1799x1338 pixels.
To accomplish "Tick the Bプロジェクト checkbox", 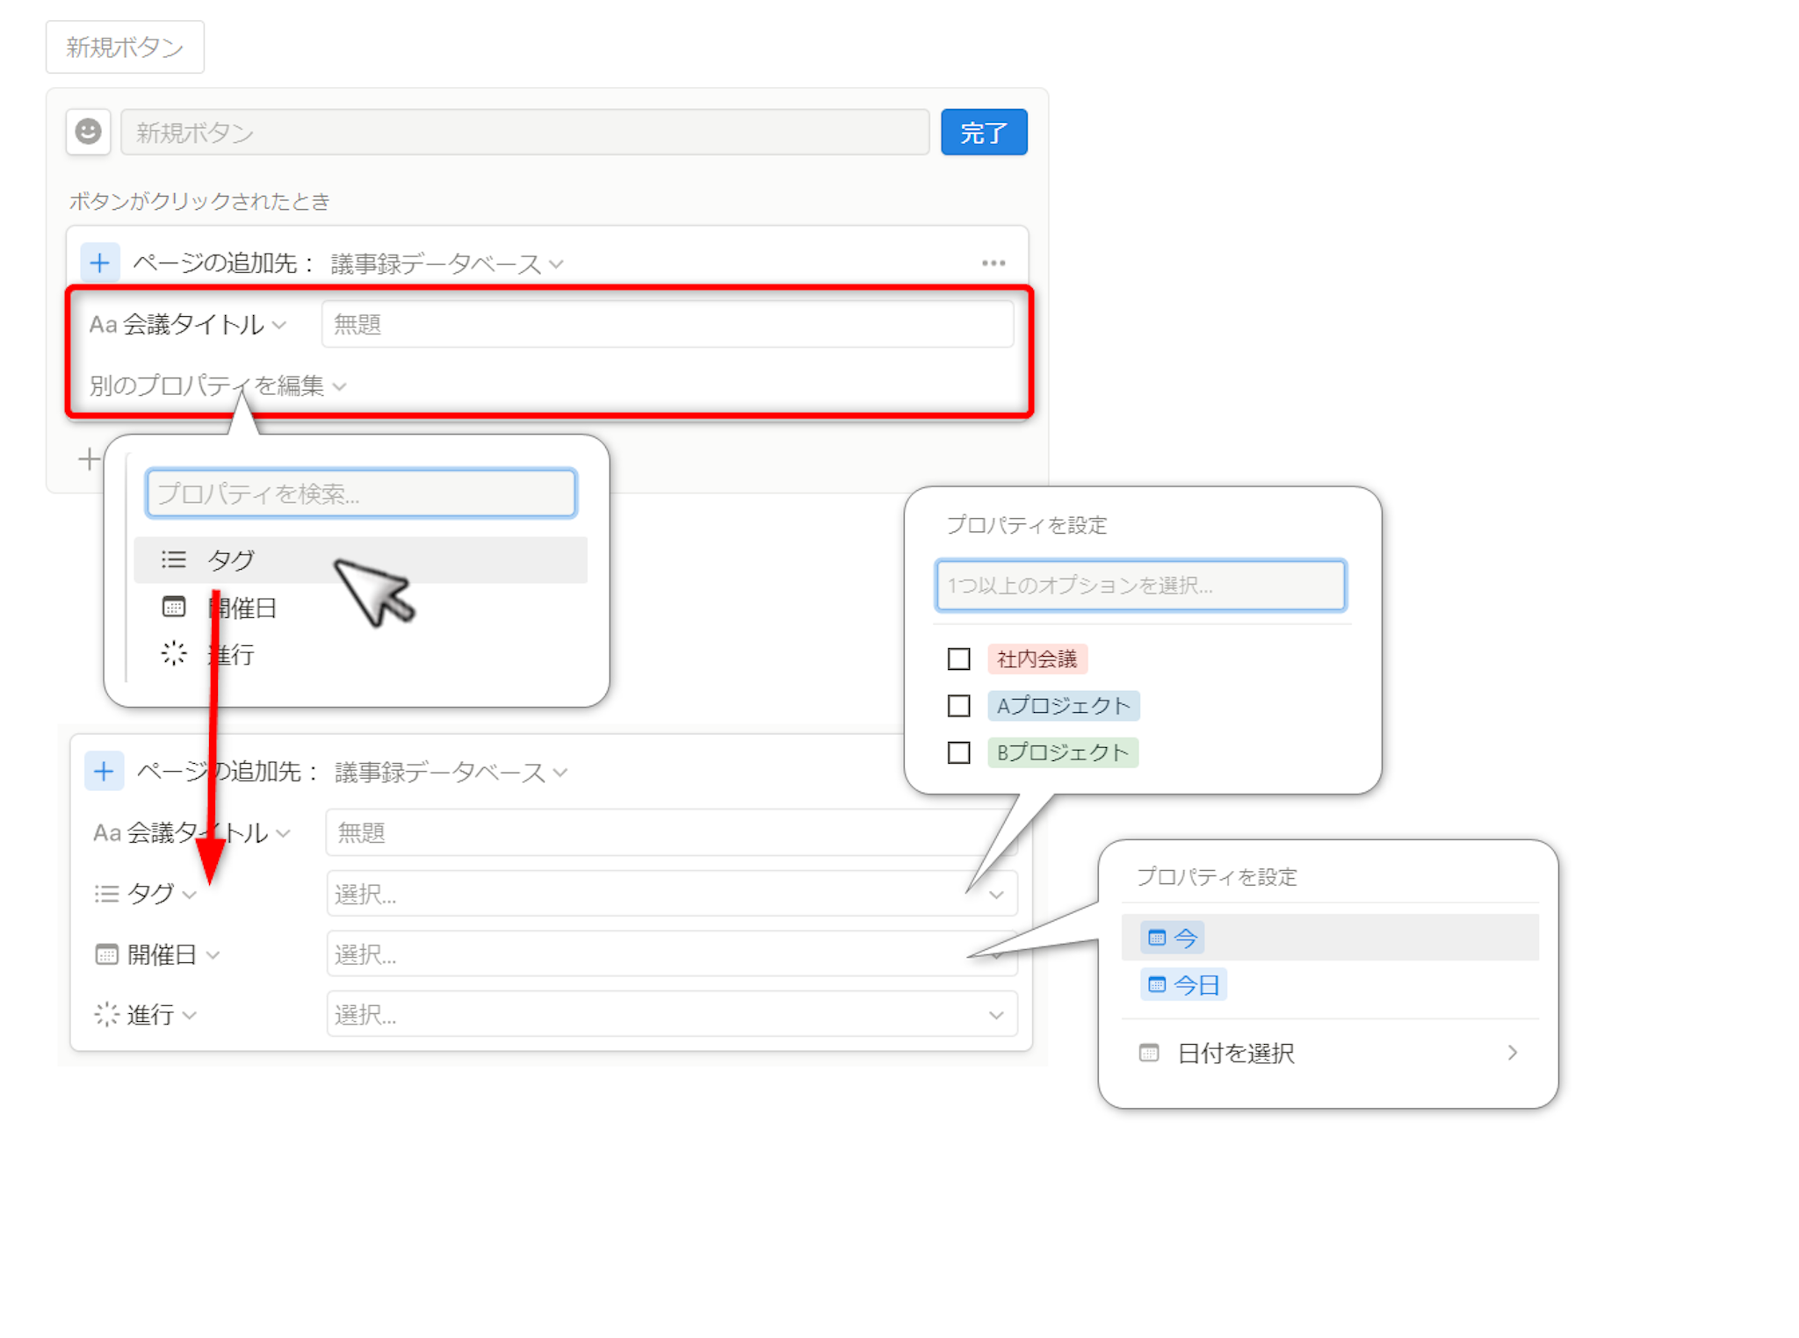I will coord(958,752).
